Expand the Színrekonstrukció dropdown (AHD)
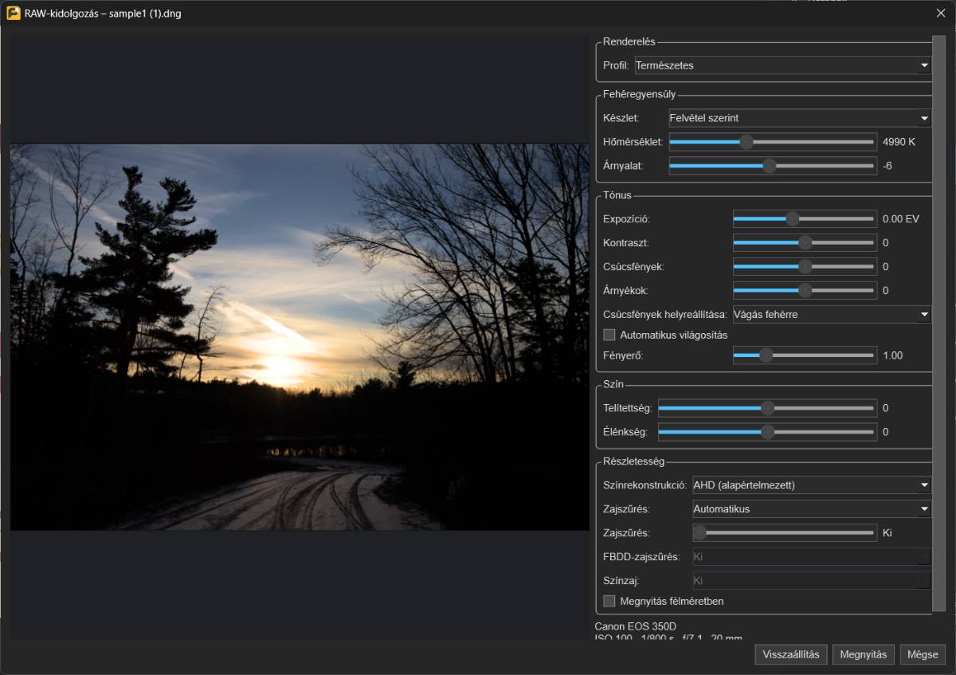This screenshot has width=956, height=675. (812, 485)
